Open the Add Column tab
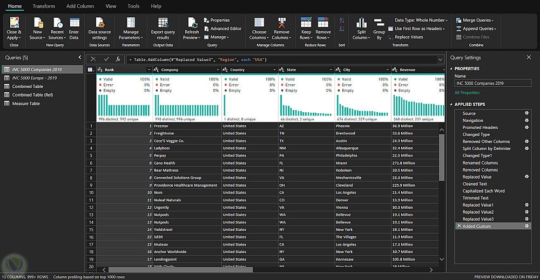The image size is (540, 280). (79, 6)
